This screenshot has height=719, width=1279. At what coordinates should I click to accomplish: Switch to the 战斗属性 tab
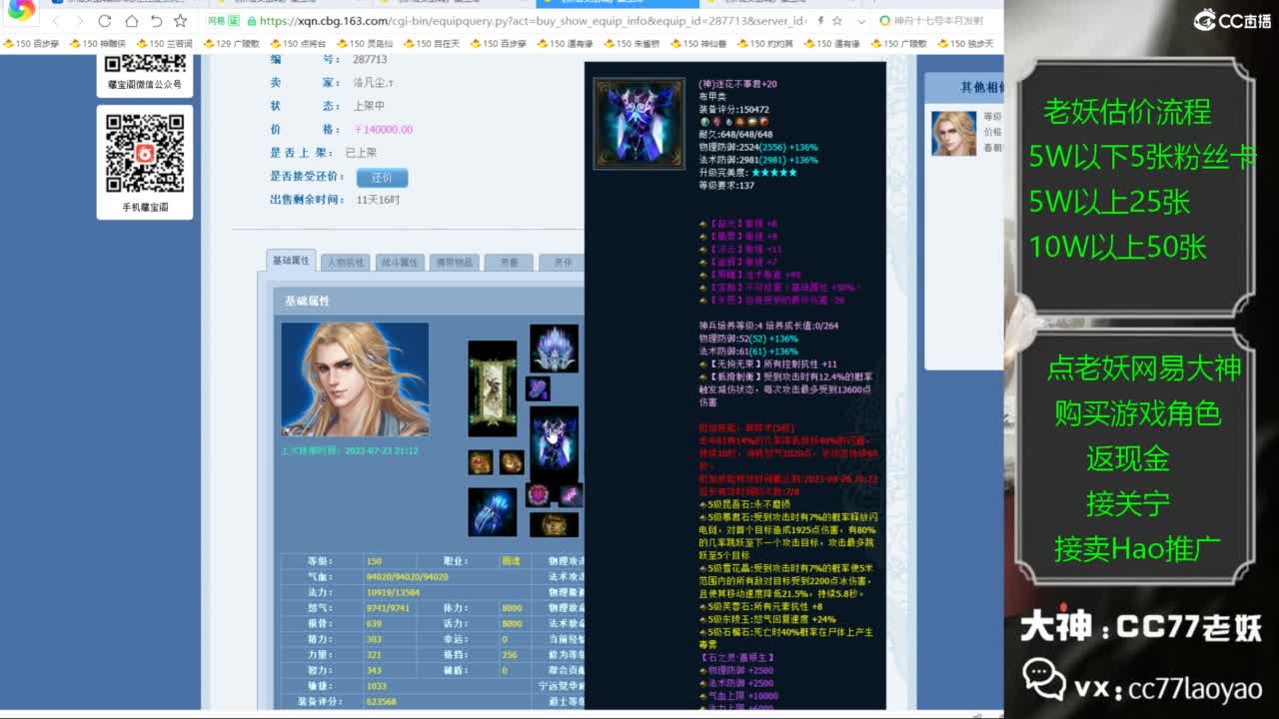(399, 263)
